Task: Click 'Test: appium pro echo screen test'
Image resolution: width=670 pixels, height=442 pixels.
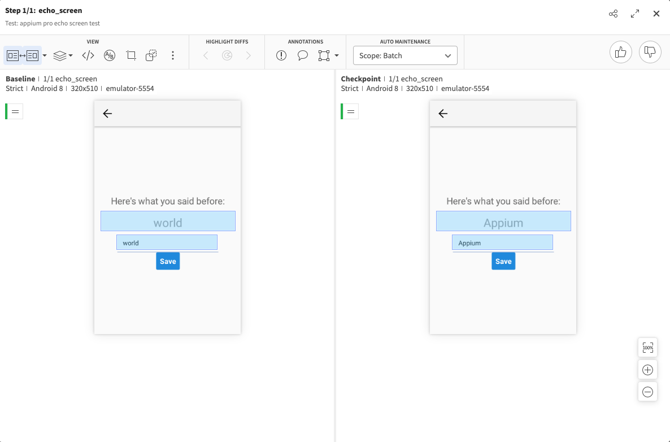Action: [x=53, y=23]
